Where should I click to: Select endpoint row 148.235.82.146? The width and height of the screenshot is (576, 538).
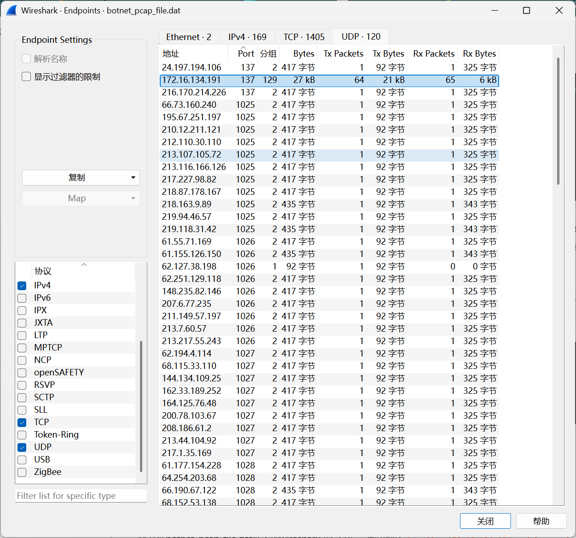(329, 292)
